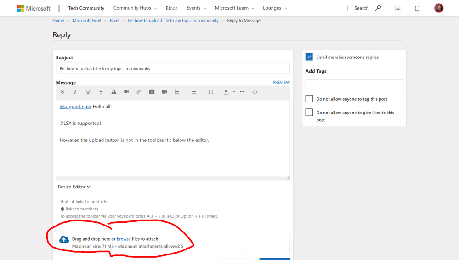This screenshot has width=459, height=260.
Task: Click the 'browse' files link
Action: pyautogui.click(x=124, y=239)
